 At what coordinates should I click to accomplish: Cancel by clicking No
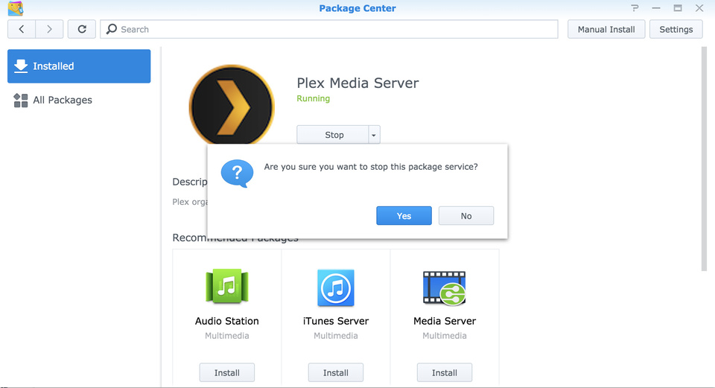[x=466, y=216]
